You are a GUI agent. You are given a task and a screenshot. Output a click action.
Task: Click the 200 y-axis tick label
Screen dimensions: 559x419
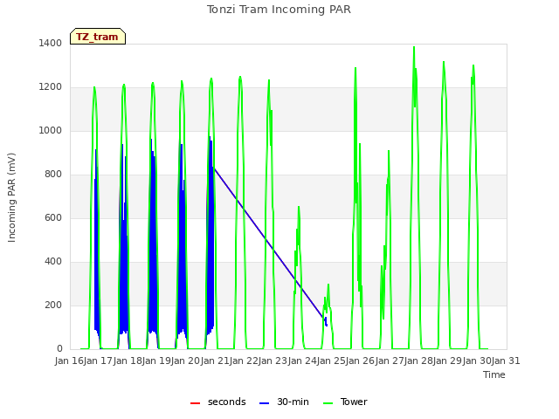pos(53,306)
